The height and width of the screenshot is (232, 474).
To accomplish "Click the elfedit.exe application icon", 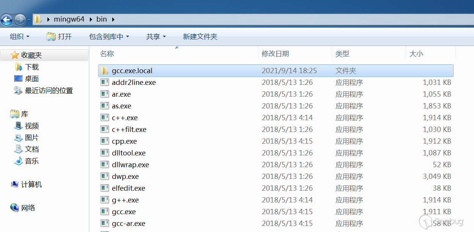I will pos(105,188).
